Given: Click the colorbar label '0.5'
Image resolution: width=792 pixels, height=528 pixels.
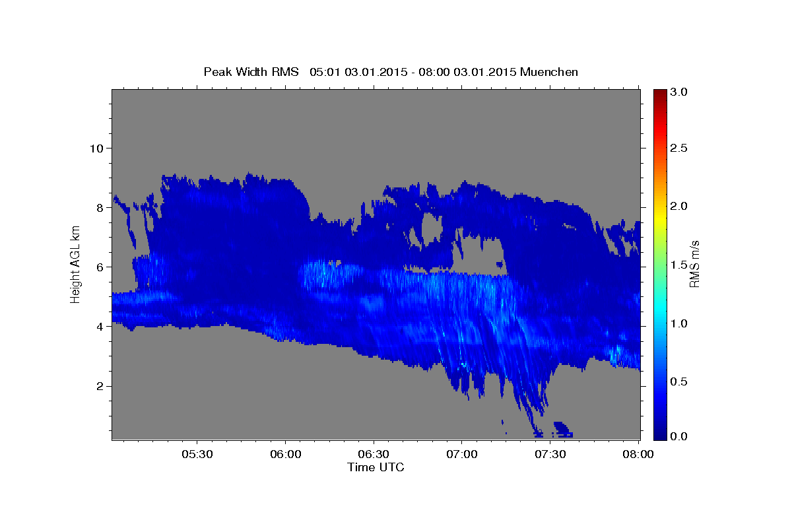Looking at the screenshot, I should pyautogui.click(x=680, y=381).
